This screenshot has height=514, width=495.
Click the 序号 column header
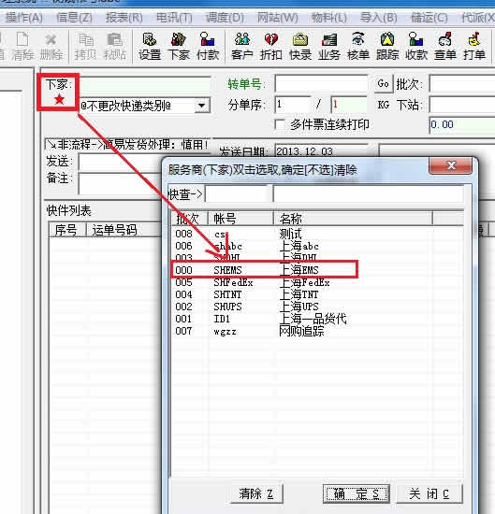[x=67, y=230]
